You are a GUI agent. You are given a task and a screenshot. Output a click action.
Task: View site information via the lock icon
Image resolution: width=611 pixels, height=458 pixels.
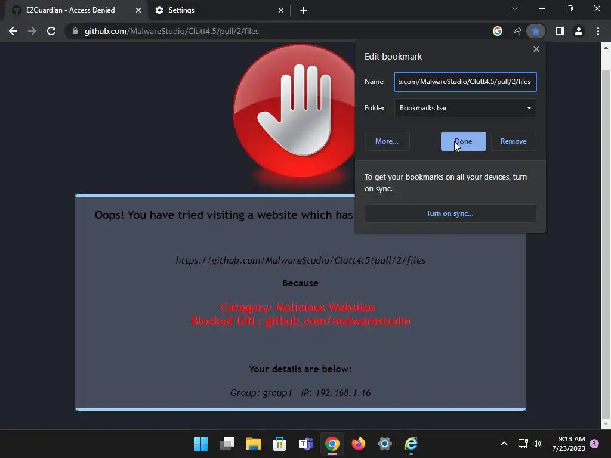[x=75, y=31]
